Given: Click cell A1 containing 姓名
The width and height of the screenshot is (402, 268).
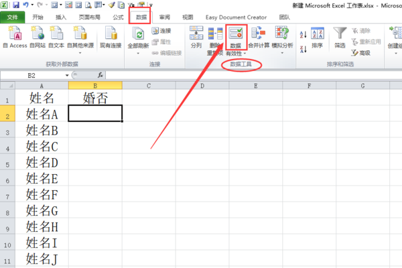Looking at the screenshot, I should click(42, 98).
